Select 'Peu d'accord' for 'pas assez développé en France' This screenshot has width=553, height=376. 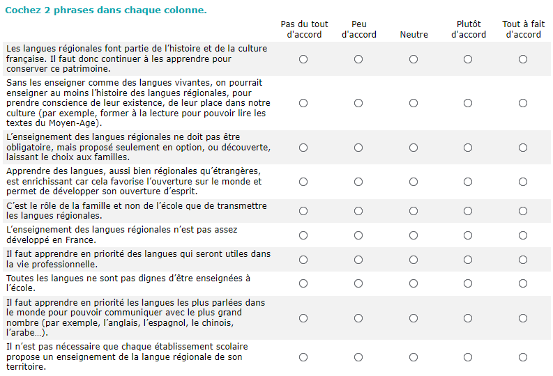pos(358,235)
